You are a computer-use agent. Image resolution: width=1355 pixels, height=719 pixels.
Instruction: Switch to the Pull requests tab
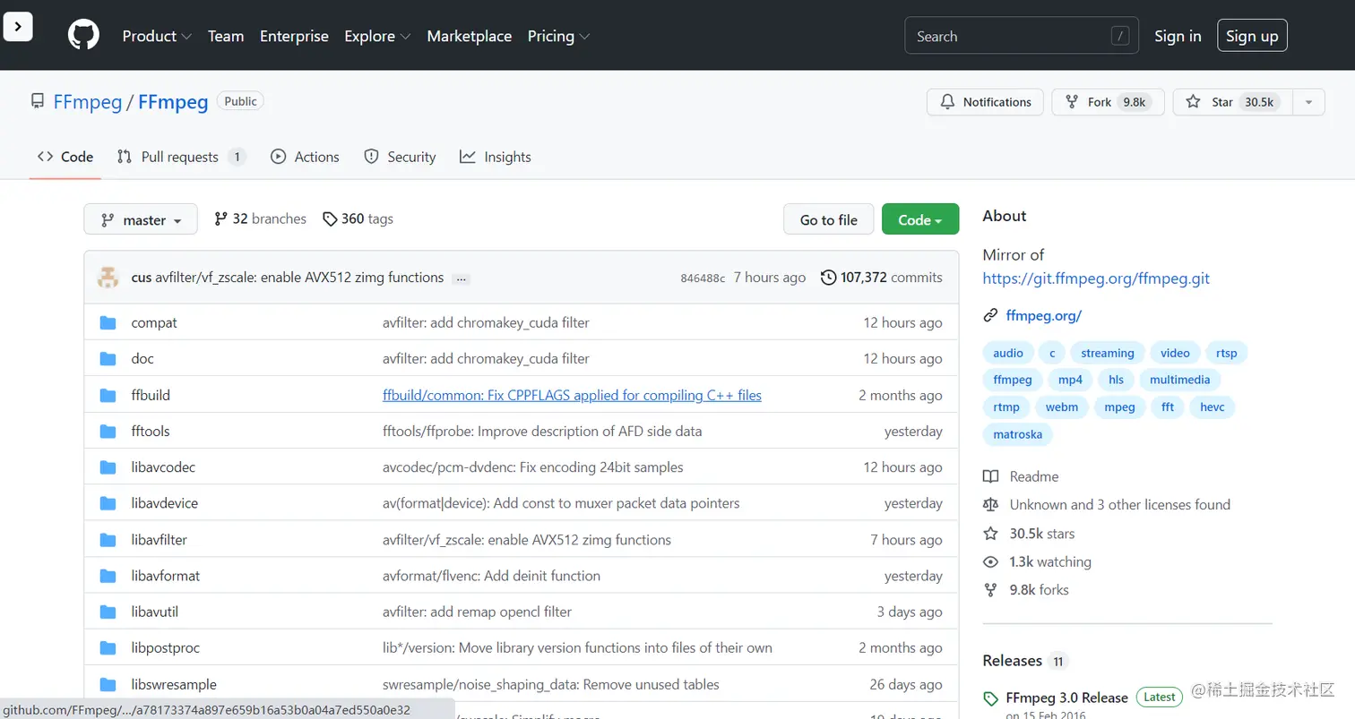pyautogui.click(x=180, y=157)
